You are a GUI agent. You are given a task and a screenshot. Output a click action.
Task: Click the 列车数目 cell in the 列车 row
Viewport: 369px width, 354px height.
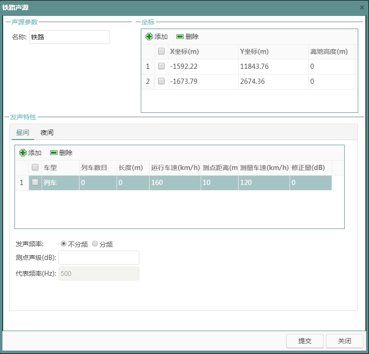pos(98,183)
